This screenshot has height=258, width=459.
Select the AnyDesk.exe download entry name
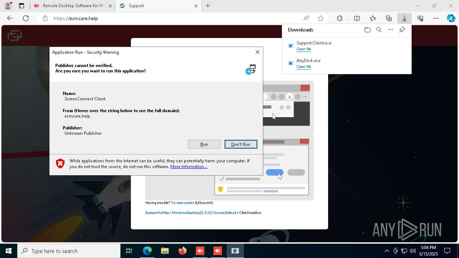[x=308, y=61]
